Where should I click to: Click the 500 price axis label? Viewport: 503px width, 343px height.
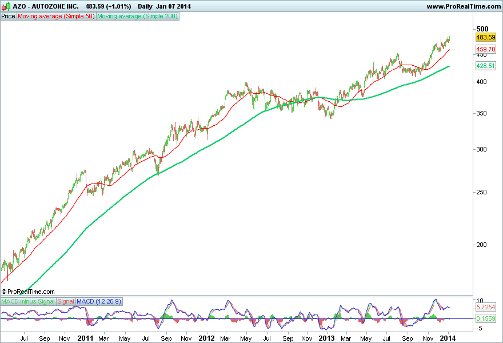tap(482, 29)
